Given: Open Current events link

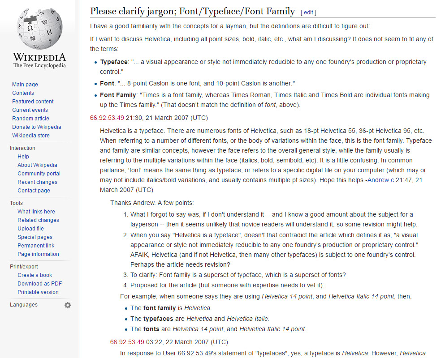Looking at the screenshot, I should point(30,110).
